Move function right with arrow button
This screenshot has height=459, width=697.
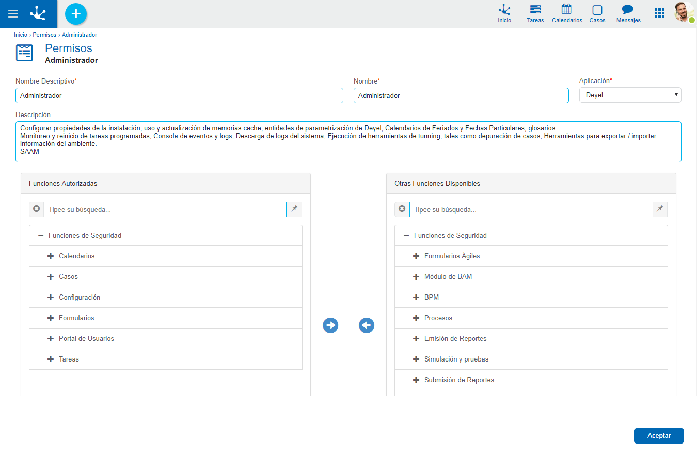pyautogui.click(x=330, y=325)
